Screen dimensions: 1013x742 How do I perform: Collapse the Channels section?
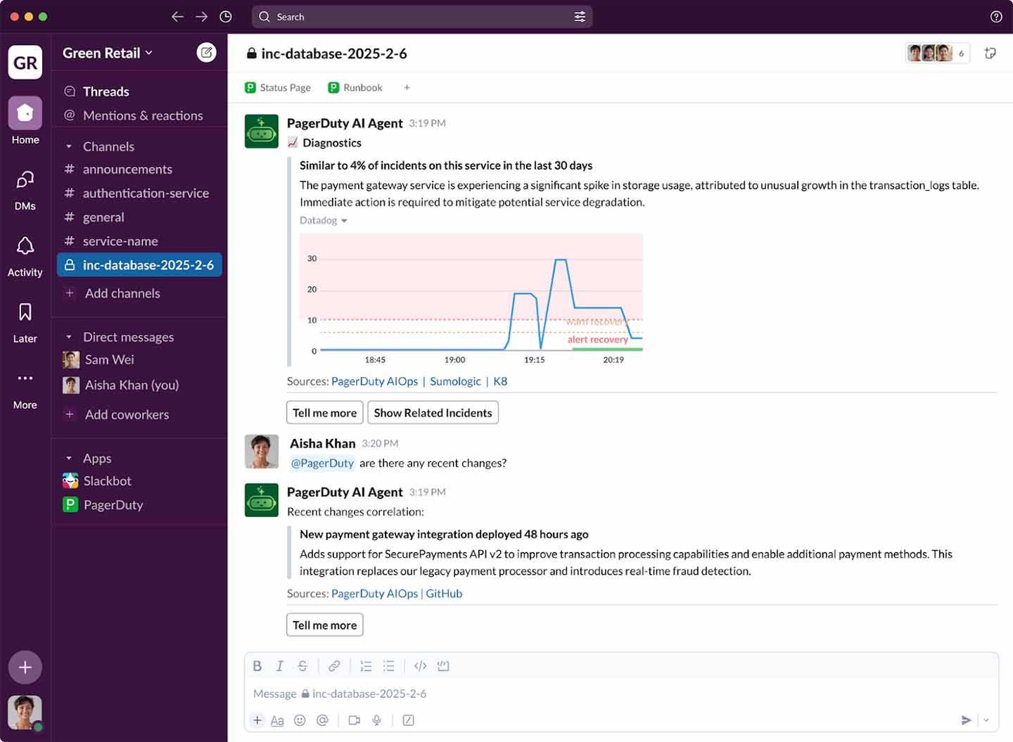click(x=69, y=146)
